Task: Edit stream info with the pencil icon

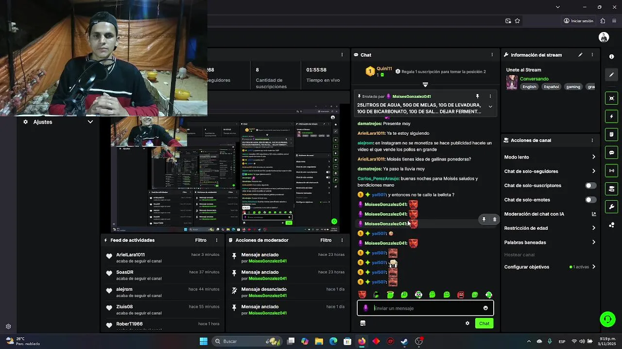Action: [x=580, y=55]
